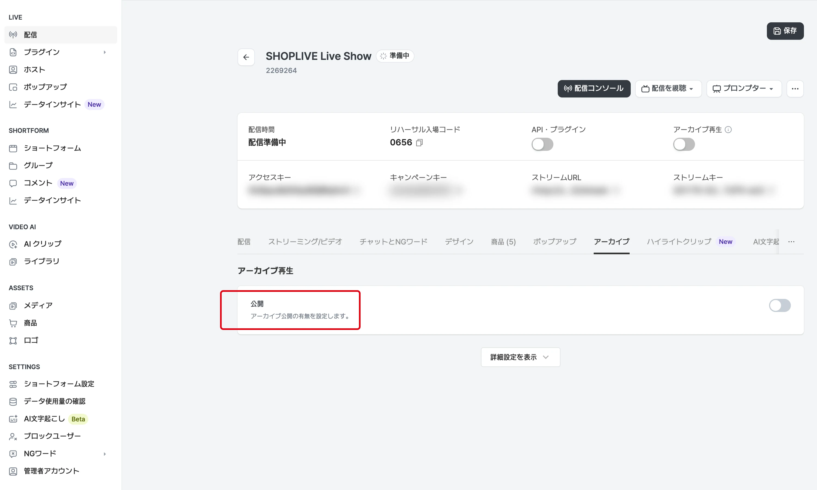Enable the 公開 archive toggle
817x490 pixels.
coord(780,305)
